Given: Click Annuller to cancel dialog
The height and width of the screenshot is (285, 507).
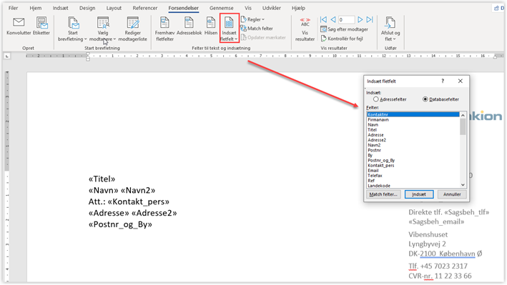Looking at the screenshot, I should coord(452,194).
